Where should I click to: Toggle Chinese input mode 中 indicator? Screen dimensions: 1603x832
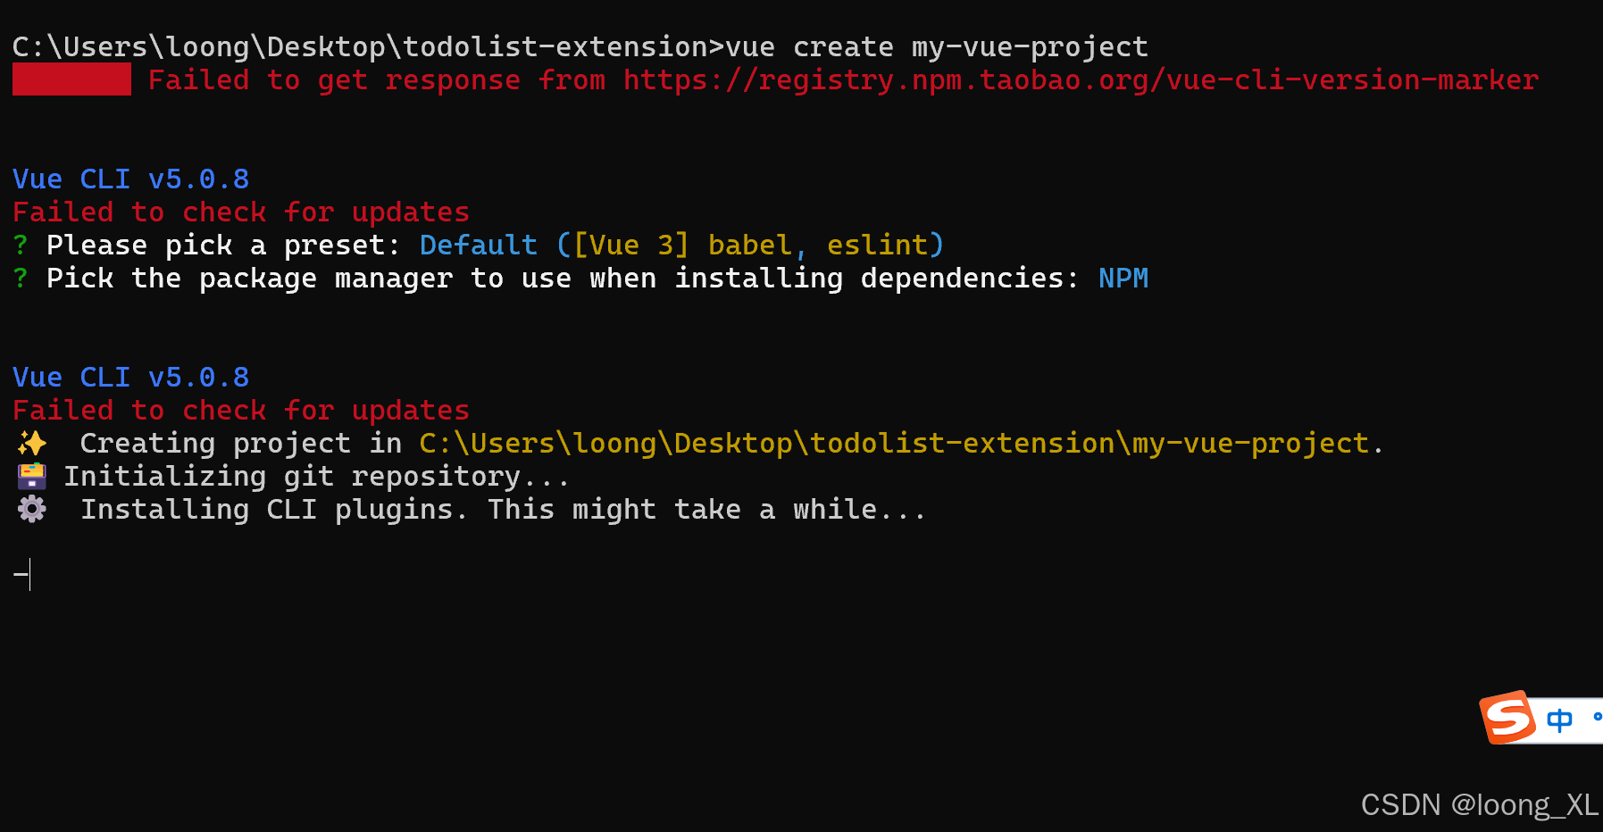click(1559, 720)
